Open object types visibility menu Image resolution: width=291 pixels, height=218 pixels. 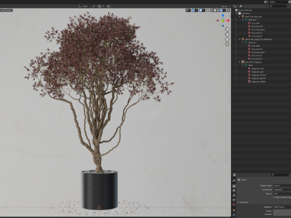coord(188,10)
